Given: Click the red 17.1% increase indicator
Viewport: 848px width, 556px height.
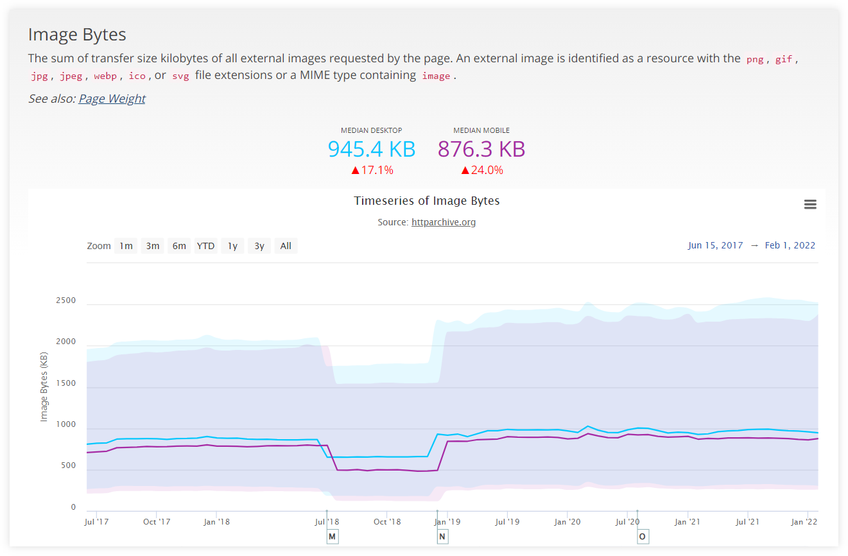Looking at the screenshot, I should click(x=372, y=170).
